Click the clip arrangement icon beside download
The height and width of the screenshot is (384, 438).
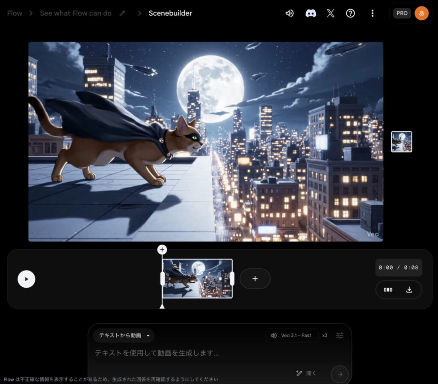[x=388, y=290]
